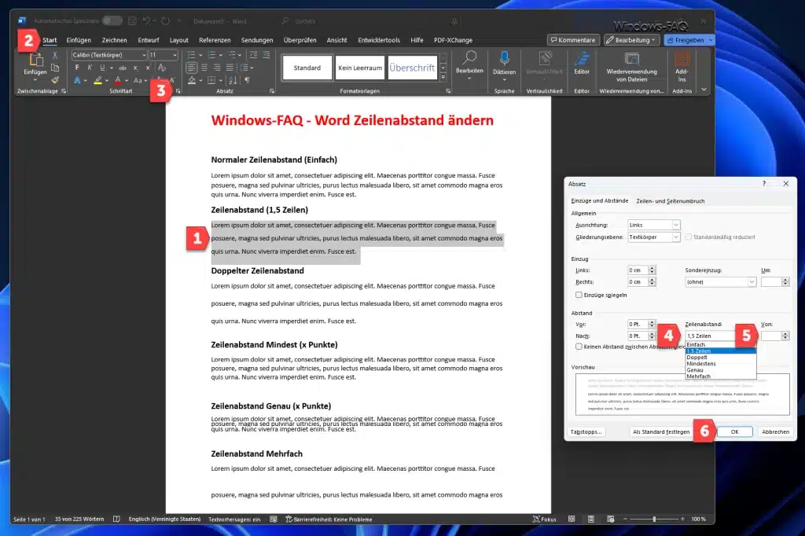Click the bullet list icon
Screen dimensions: 805x536
click(x=192, y=55)
